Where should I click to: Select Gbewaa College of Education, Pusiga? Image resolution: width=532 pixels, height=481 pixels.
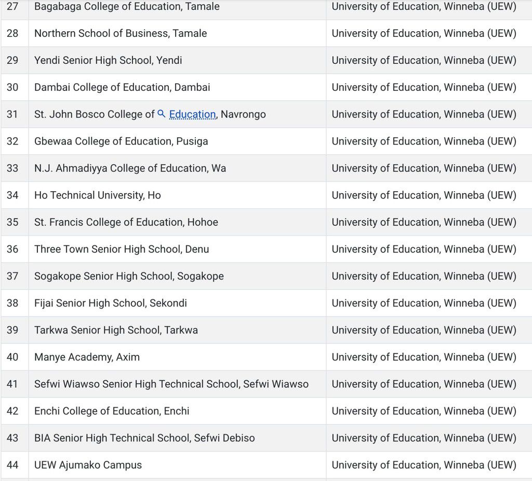(121, 141)
